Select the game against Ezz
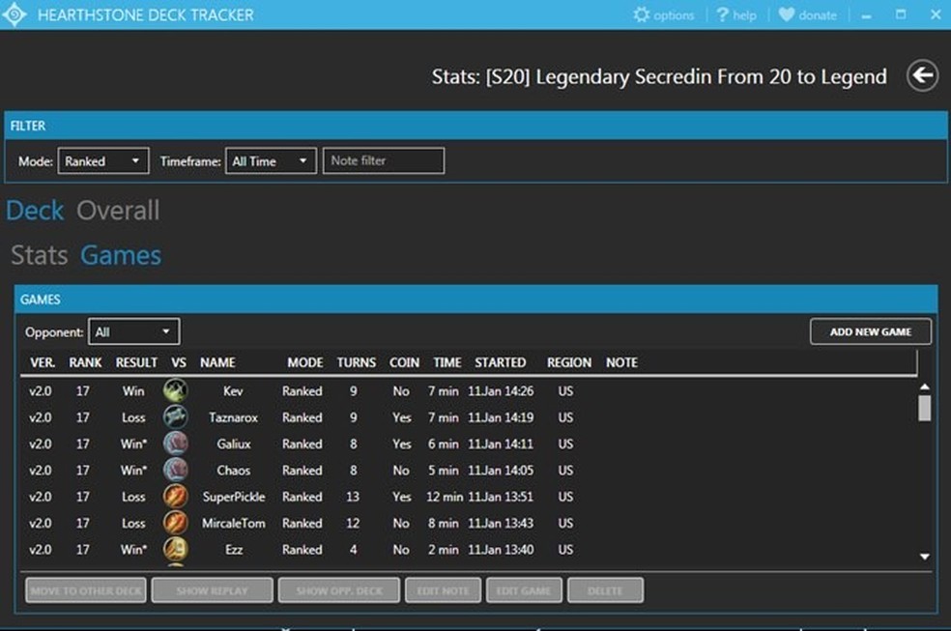The height and width of the screenshot is (631, 951). 468,549
